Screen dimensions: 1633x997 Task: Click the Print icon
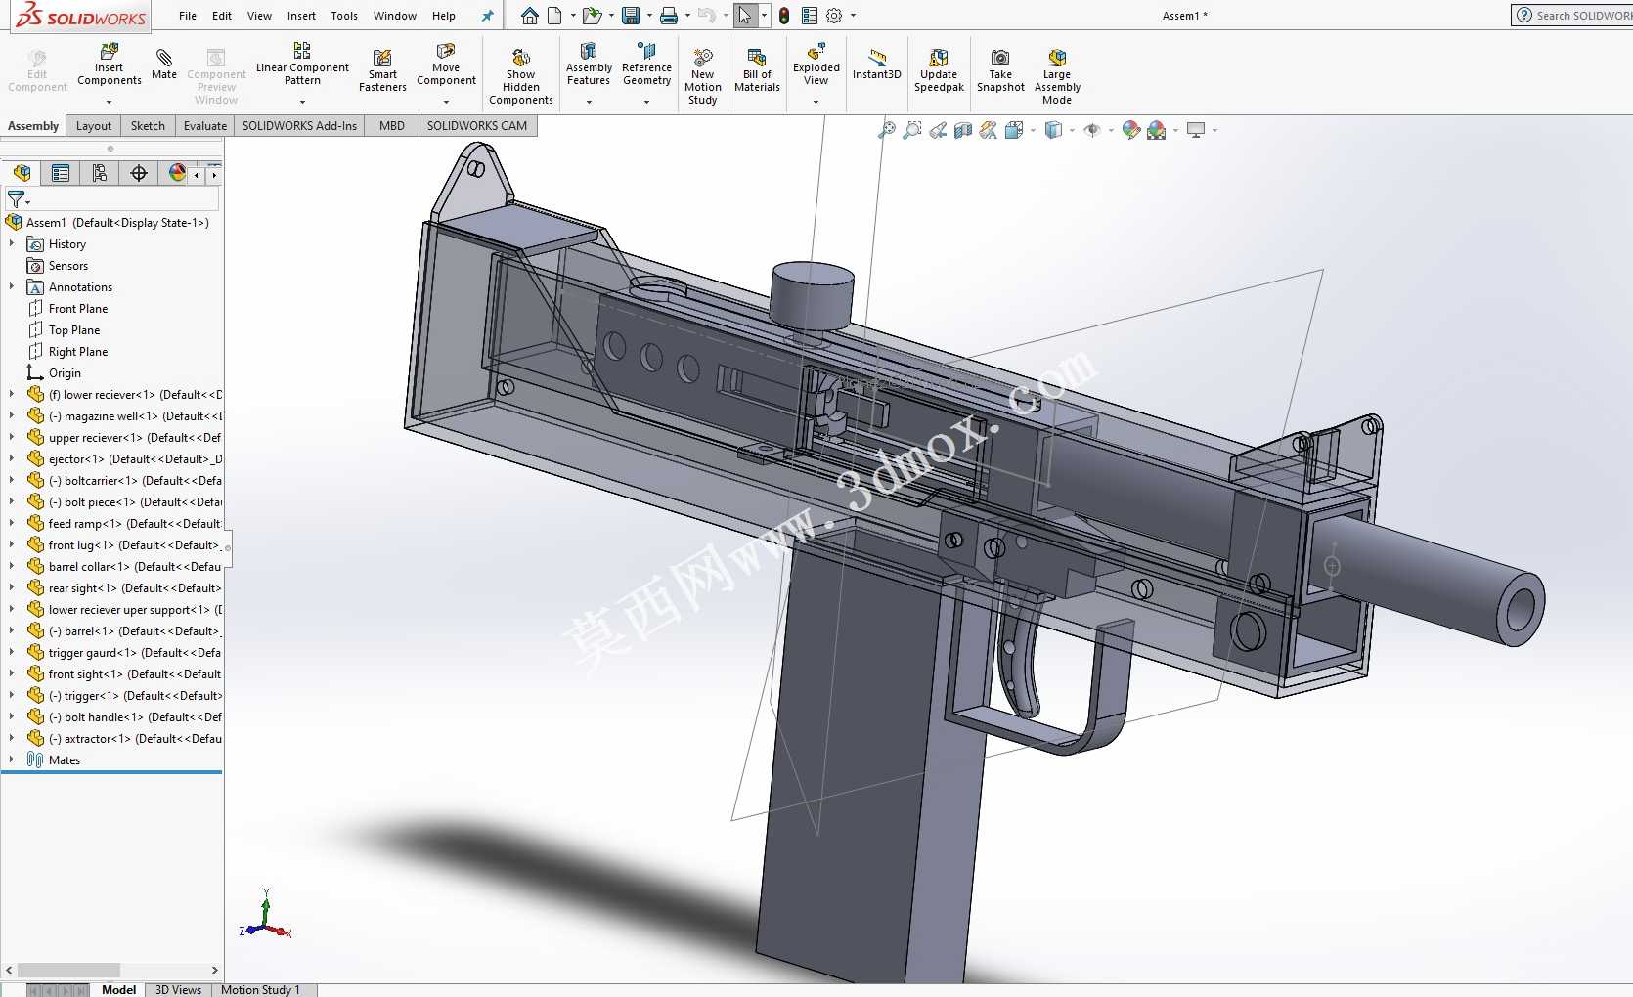point(669,16)
